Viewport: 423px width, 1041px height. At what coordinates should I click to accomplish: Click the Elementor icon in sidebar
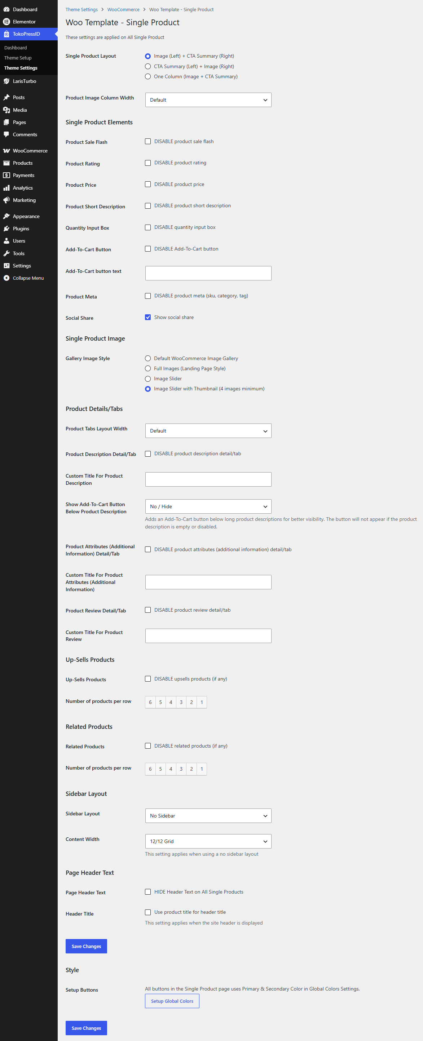tap(6, 21)
